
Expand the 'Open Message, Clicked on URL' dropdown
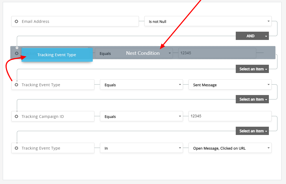coord(230,148)
